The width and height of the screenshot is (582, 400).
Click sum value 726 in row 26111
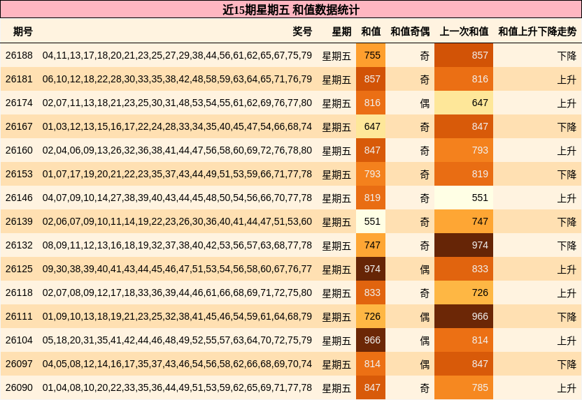(x=371, y=317)
